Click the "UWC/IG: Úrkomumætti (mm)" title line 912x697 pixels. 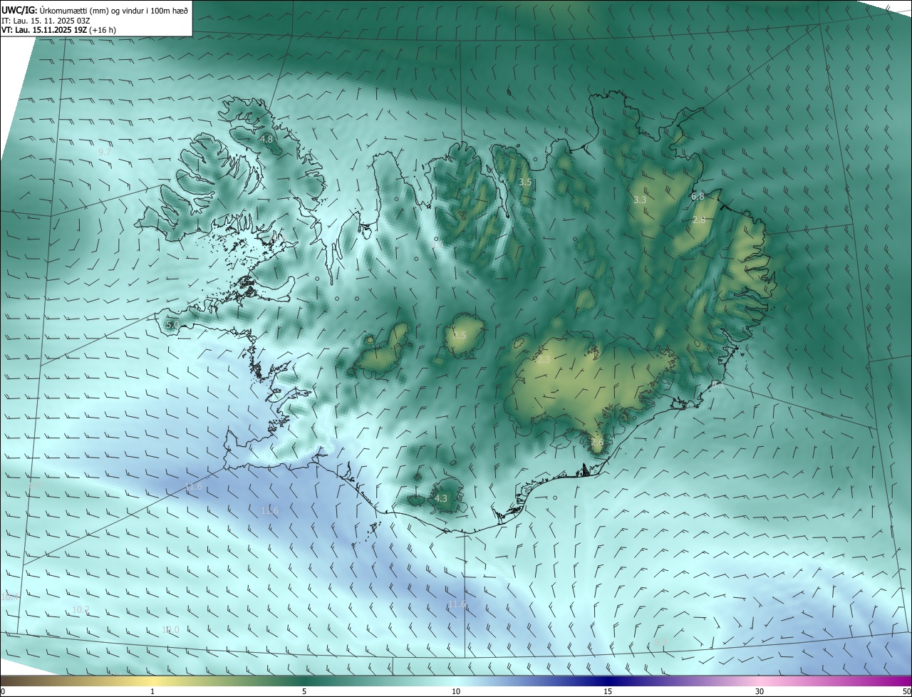point(95,10)
